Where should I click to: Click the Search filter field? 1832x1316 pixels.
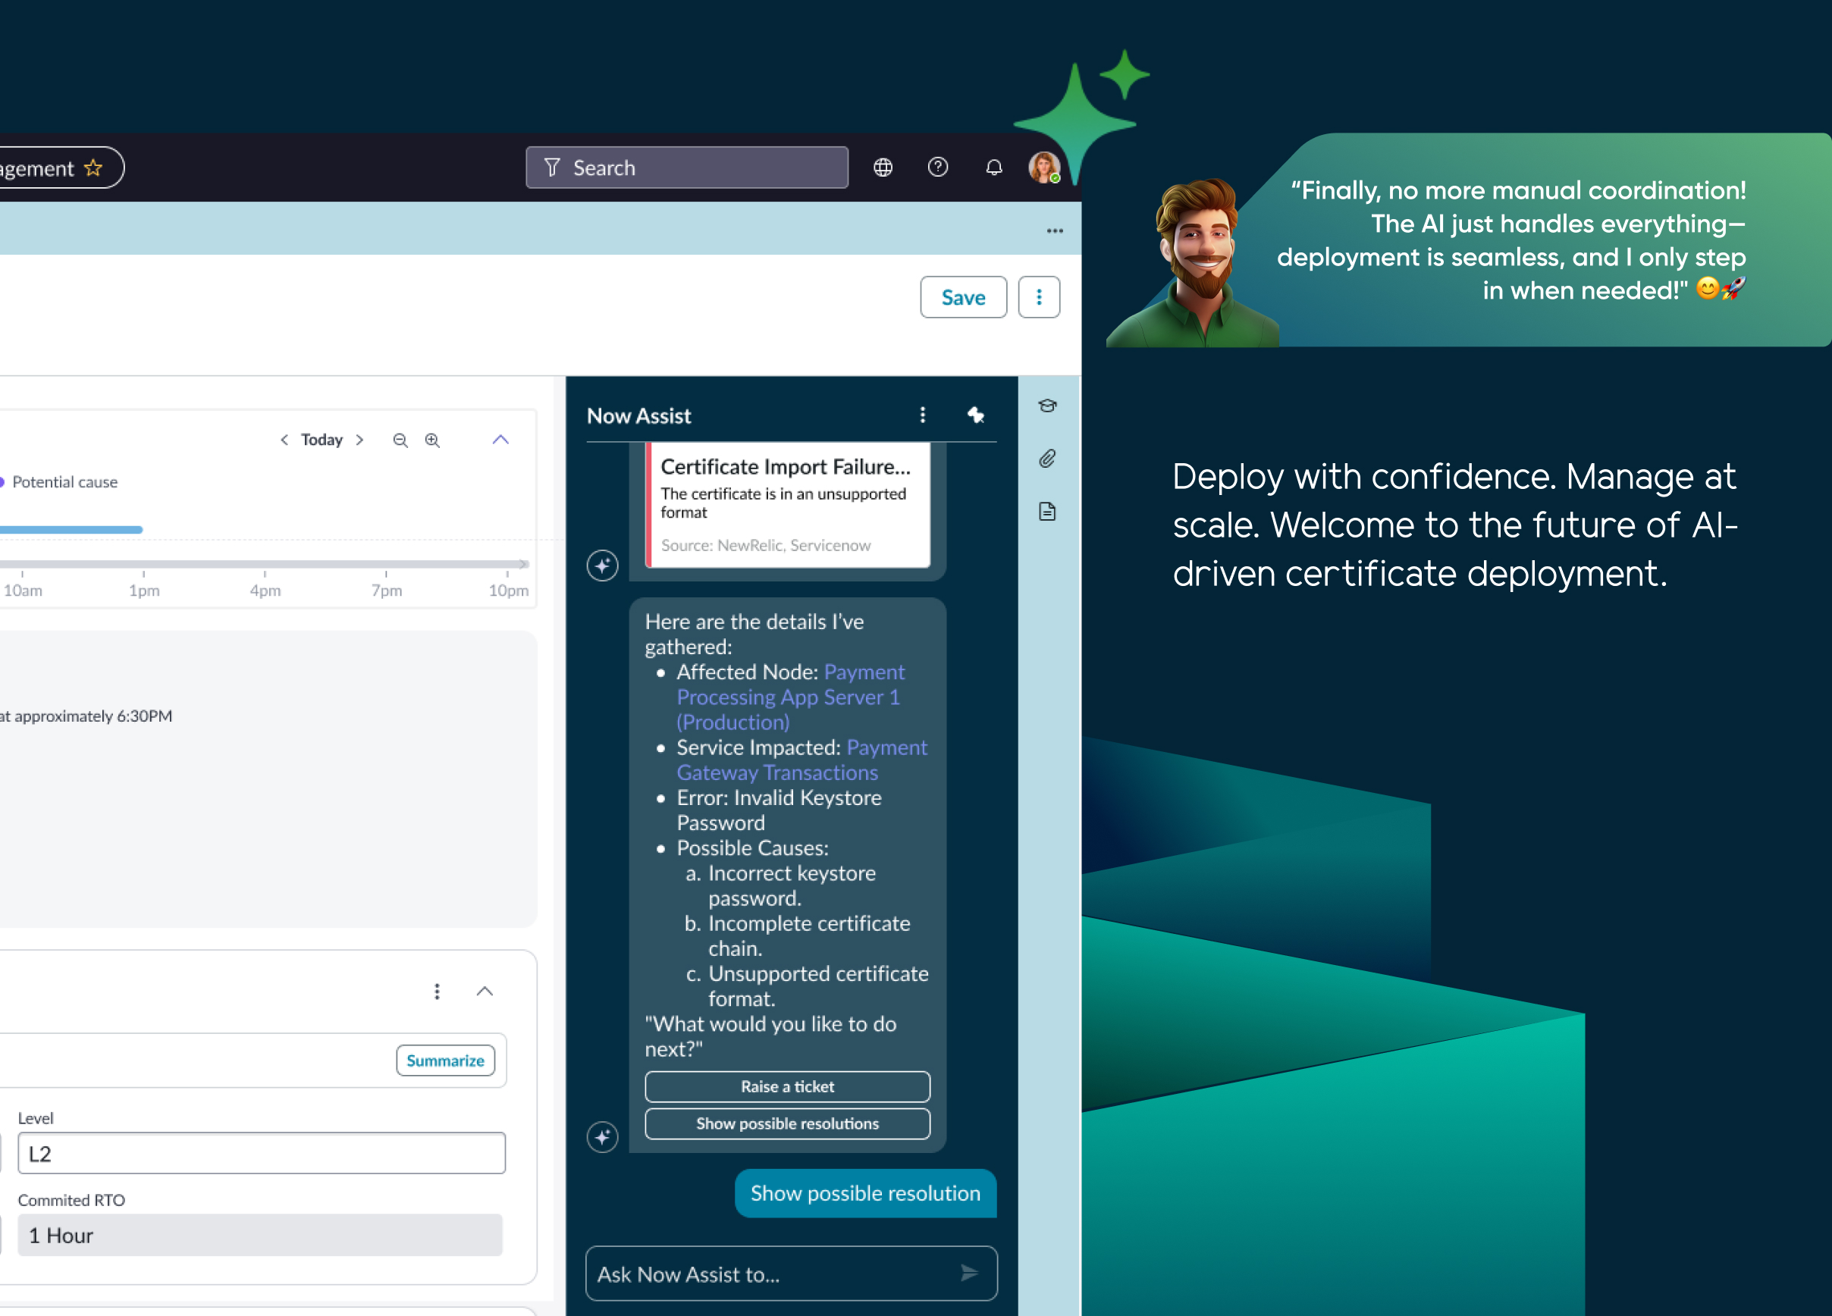[x=686, y=168]
